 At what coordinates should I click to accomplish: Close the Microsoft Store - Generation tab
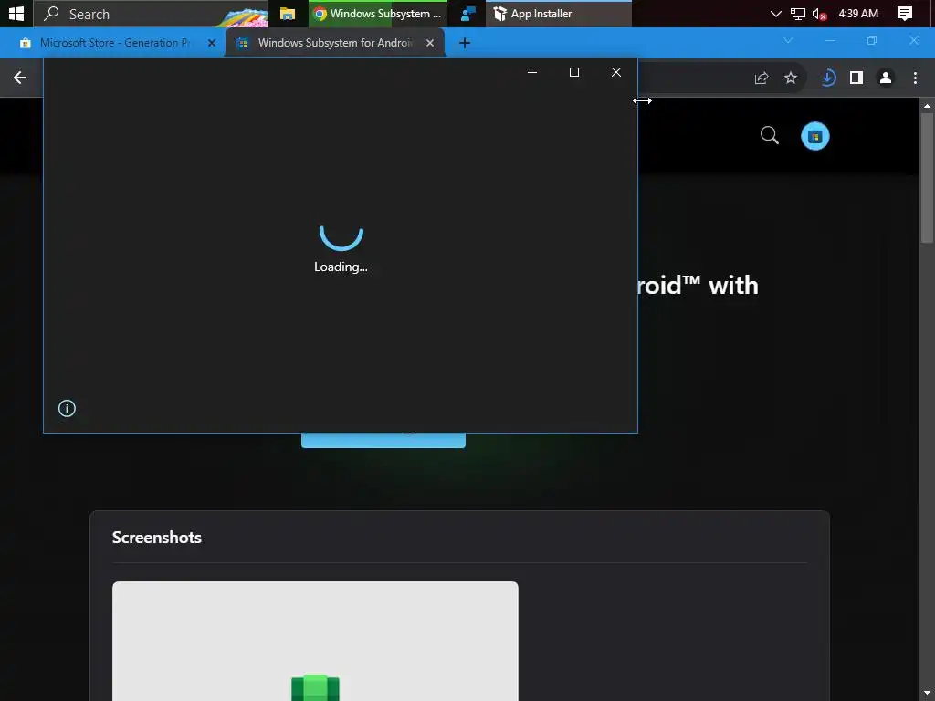point(211,43)
